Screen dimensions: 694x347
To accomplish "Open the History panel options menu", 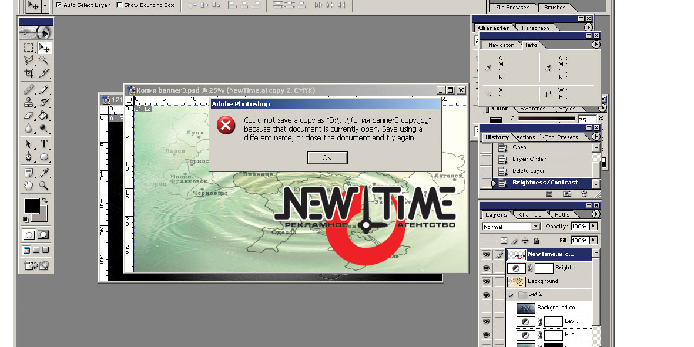I will point(596,137).
